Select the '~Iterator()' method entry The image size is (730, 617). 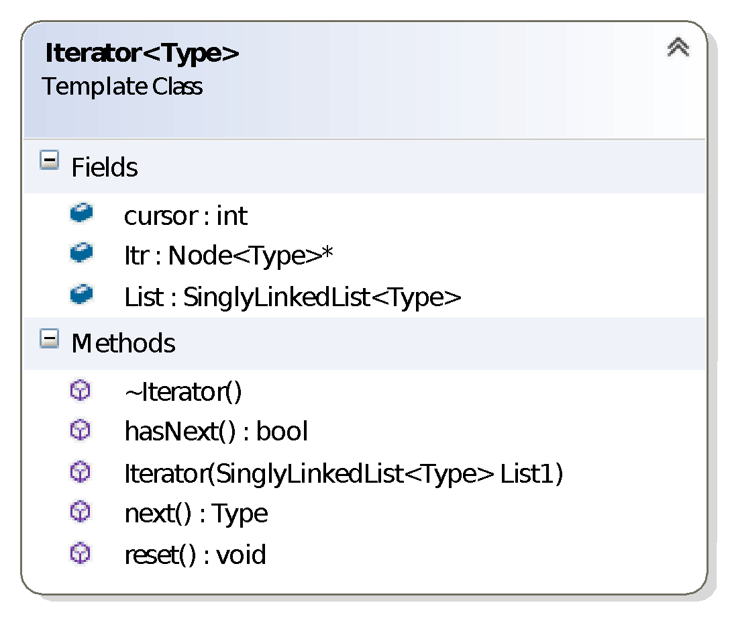(183, 392)
